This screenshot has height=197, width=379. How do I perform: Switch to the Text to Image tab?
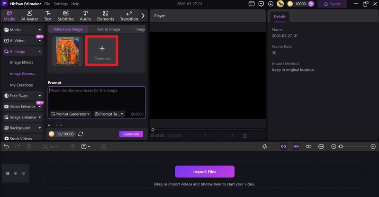click(108, 29)
